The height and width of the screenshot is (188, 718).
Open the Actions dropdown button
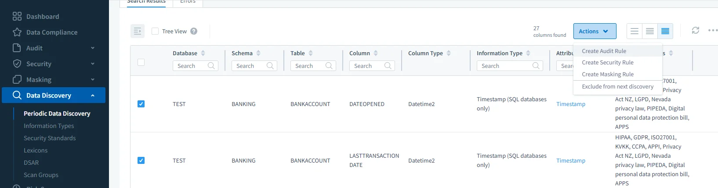[x=595, y=31]
